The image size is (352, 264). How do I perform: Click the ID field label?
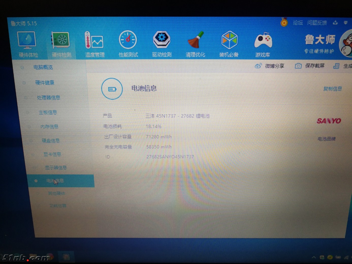108,157
